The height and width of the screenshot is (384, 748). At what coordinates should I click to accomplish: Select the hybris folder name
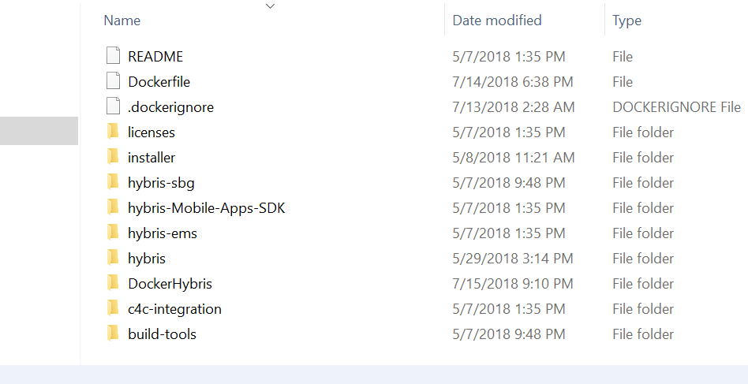147,259
